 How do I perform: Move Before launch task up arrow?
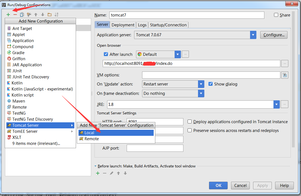pos(118,173)
